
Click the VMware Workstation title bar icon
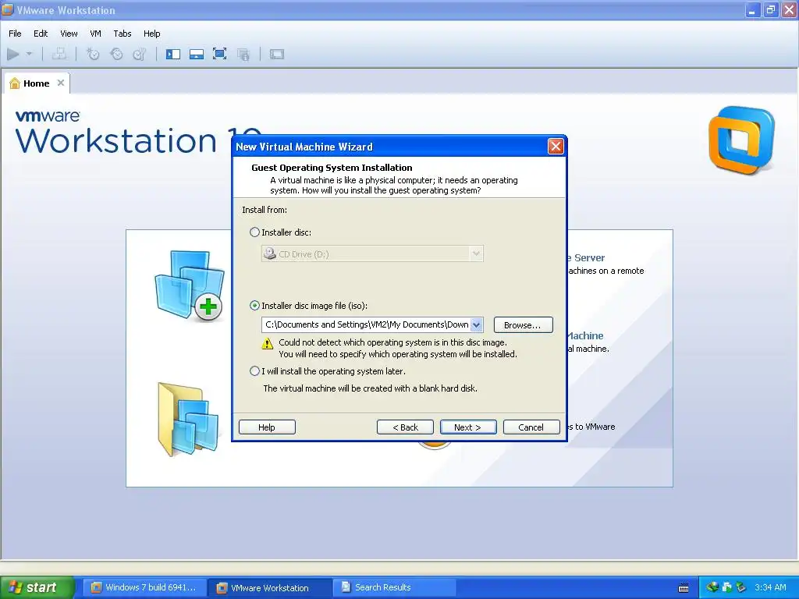pyautogui.click(x=7, y=9)
